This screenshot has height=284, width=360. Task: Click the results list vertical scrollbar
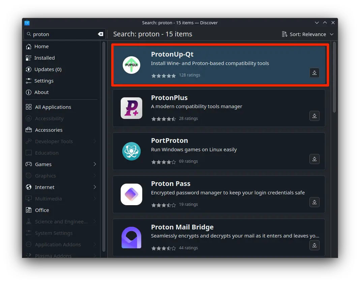[x=334, y=77]
